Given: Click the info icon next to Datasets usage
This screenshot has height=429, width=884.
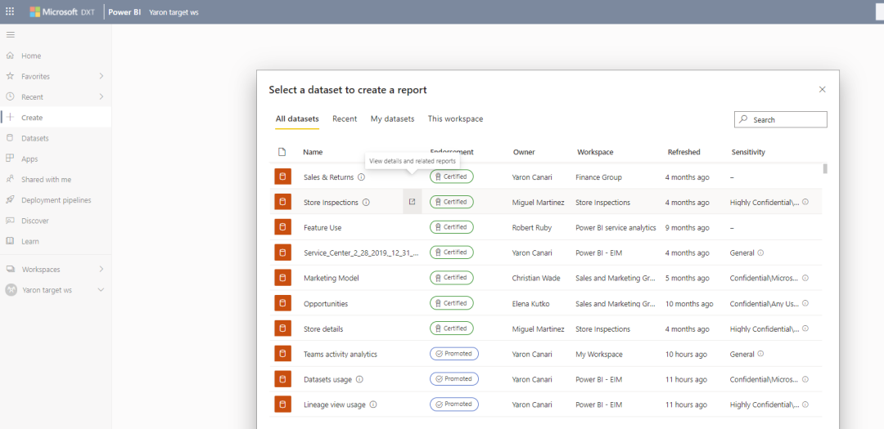Looking at the screenshot, I should [359, 379].
